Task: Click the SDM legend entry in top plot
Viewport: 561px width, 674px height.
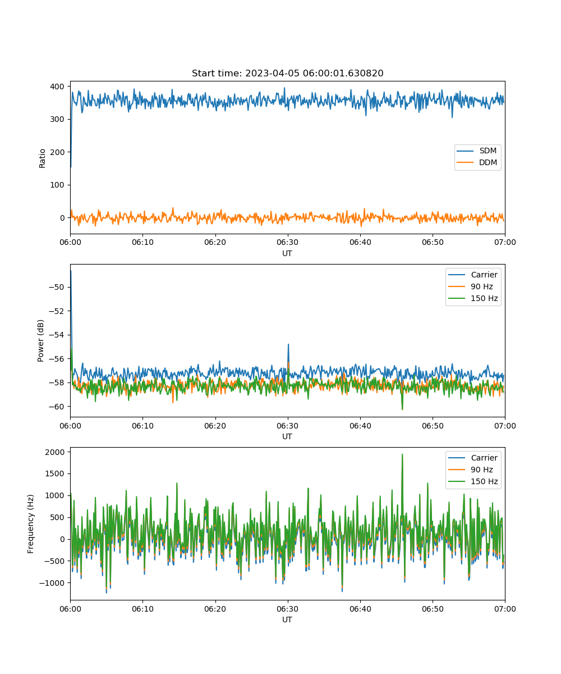Action: 488,151
